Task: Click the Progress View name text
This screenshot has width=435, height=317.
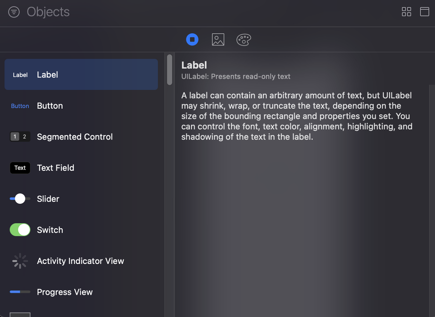Action: click(65, 292)
